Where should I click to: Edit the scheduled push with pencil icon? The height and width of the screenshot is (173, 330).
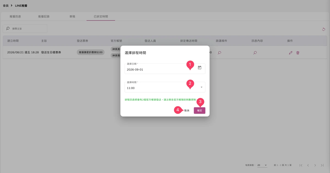pyautogui.click(x=291, y=53)
